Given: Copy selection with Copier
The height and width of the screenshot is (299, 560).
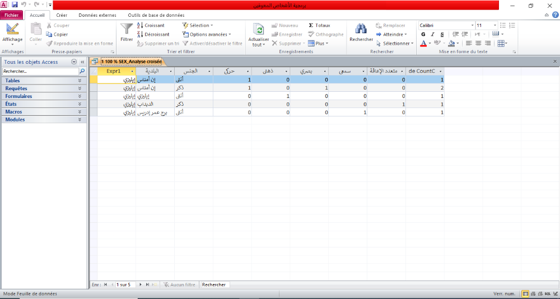Looking at the screenshot, I should [57, 34].
